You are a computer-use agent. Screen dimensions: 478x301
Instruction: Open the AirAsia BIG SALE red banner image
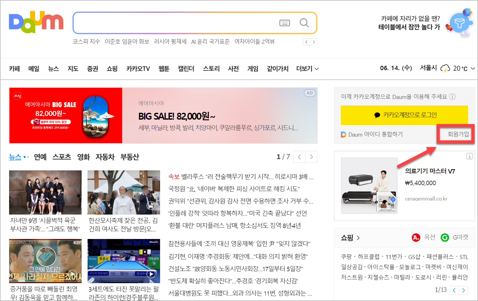click(66, 115)
